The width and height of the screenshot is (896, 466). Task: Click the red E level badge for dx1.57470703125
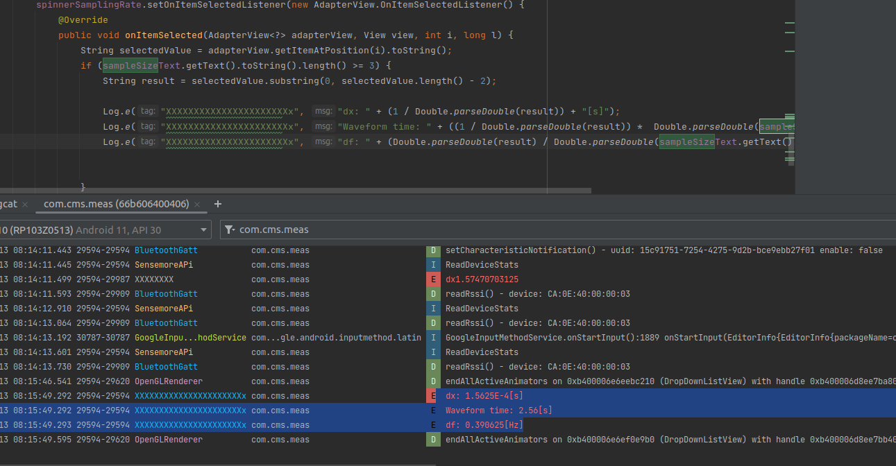[x=433, y=279]
